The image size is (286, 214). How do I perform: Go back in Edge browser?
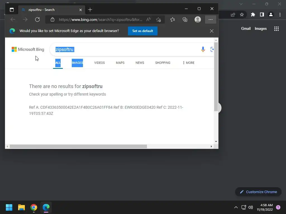13,20
